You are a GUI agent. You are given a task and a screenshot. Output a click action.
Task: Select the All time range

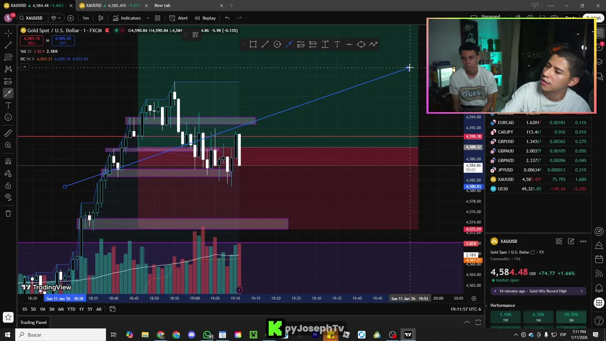(98, 309)
